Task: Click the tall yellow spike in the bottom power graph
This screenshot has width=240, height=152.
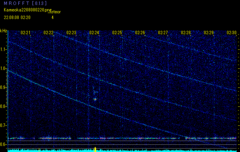Action: [95, 149]
